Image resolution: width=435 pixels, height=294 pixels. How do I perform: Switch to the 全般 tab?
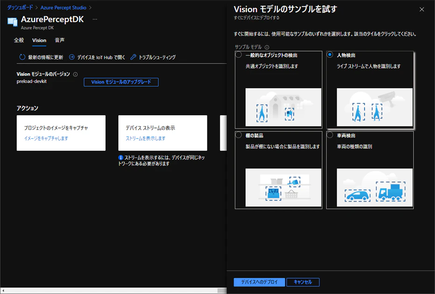pyautogui.click(x=19, y=40)
